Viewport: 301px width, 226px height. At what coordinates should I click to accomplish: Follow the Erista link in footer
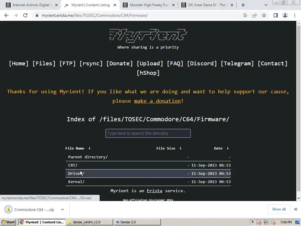[155, 191]
